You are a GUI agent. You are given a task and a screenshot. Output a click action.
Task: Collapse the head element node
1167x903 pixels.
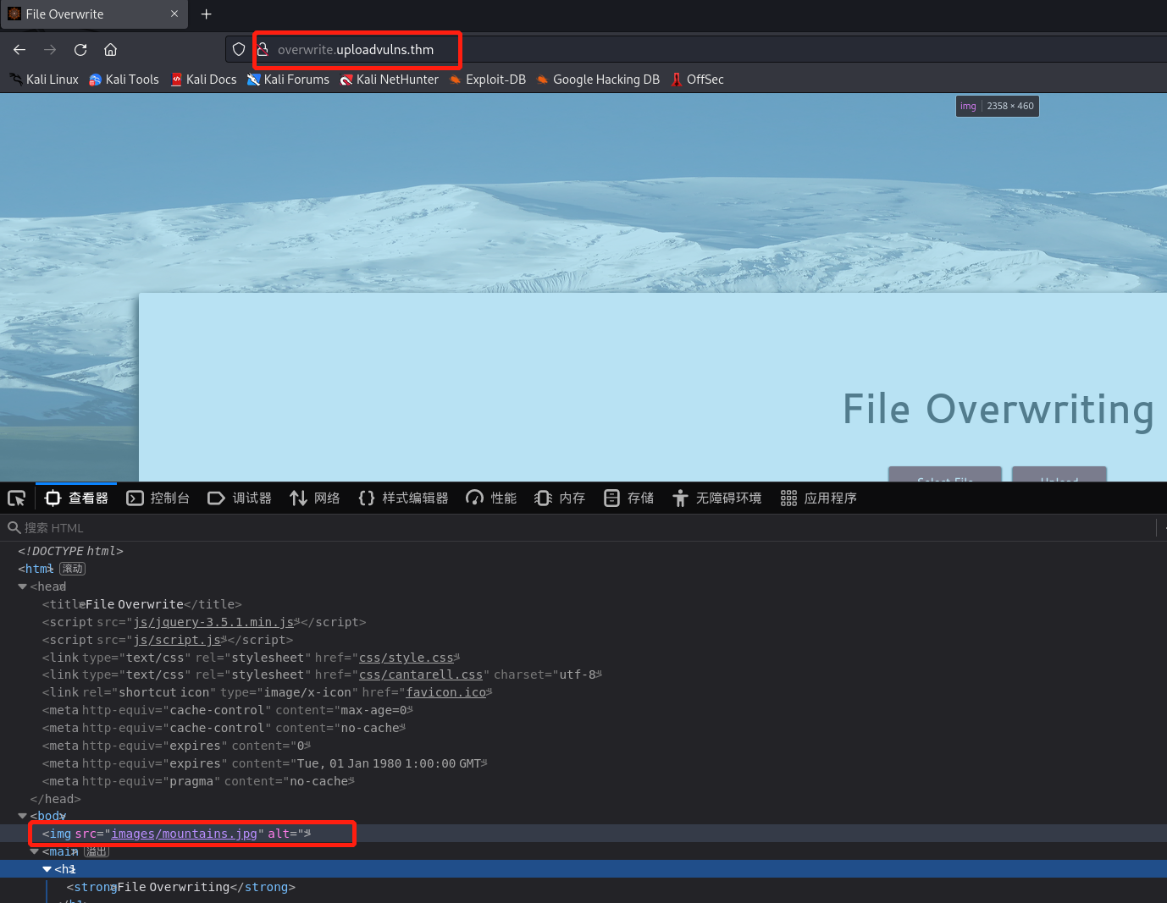23,586
